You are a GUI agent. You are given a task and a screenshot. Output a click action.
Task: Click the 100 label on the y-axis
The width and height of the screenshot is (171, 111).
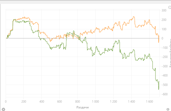click(164, 29)
